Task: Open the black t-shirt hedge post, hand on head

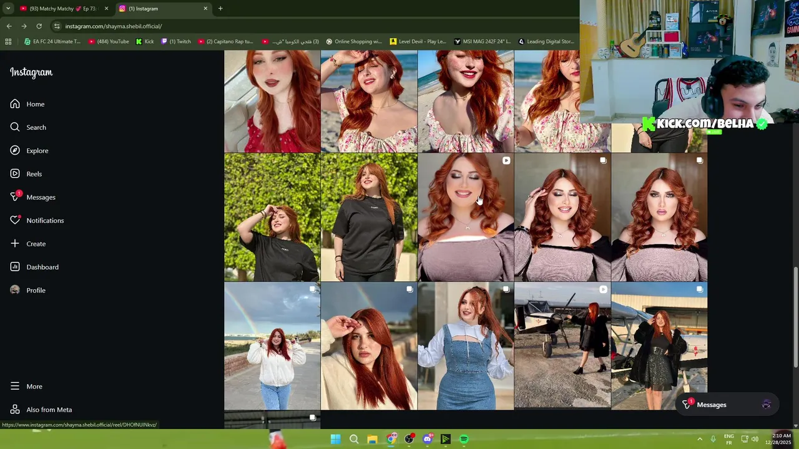Action: click(272, 218)
